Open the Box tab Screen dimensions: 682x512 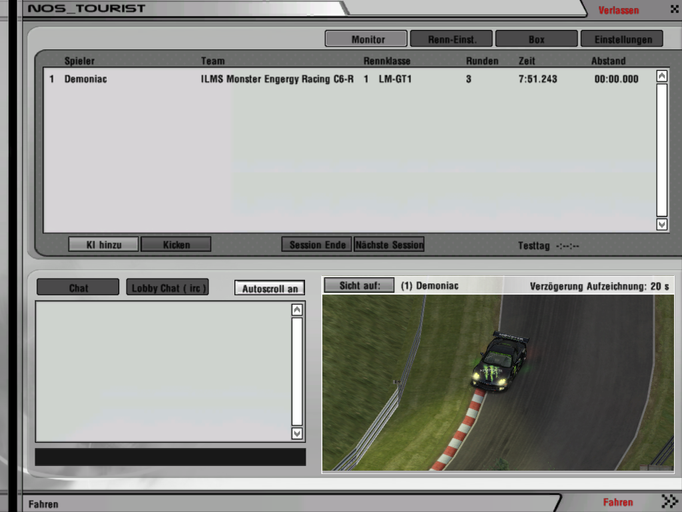click(536, 39)
